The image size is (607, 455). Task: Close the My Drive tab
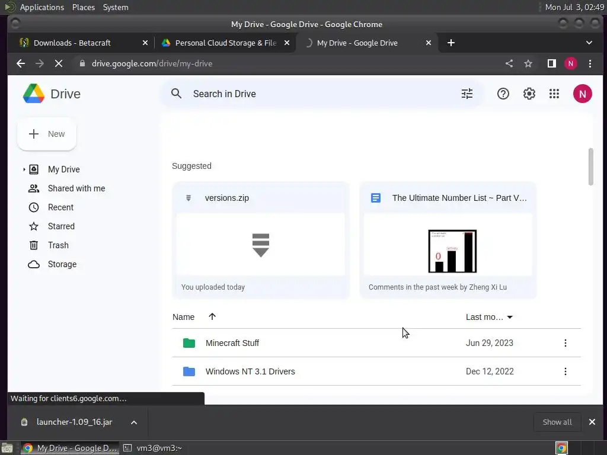[x=429, y=43]
